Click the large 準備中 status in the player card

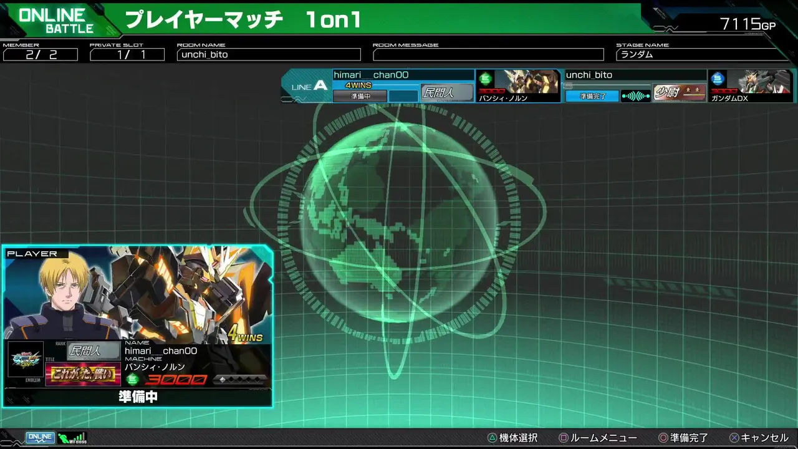click(x=138, y=397)
